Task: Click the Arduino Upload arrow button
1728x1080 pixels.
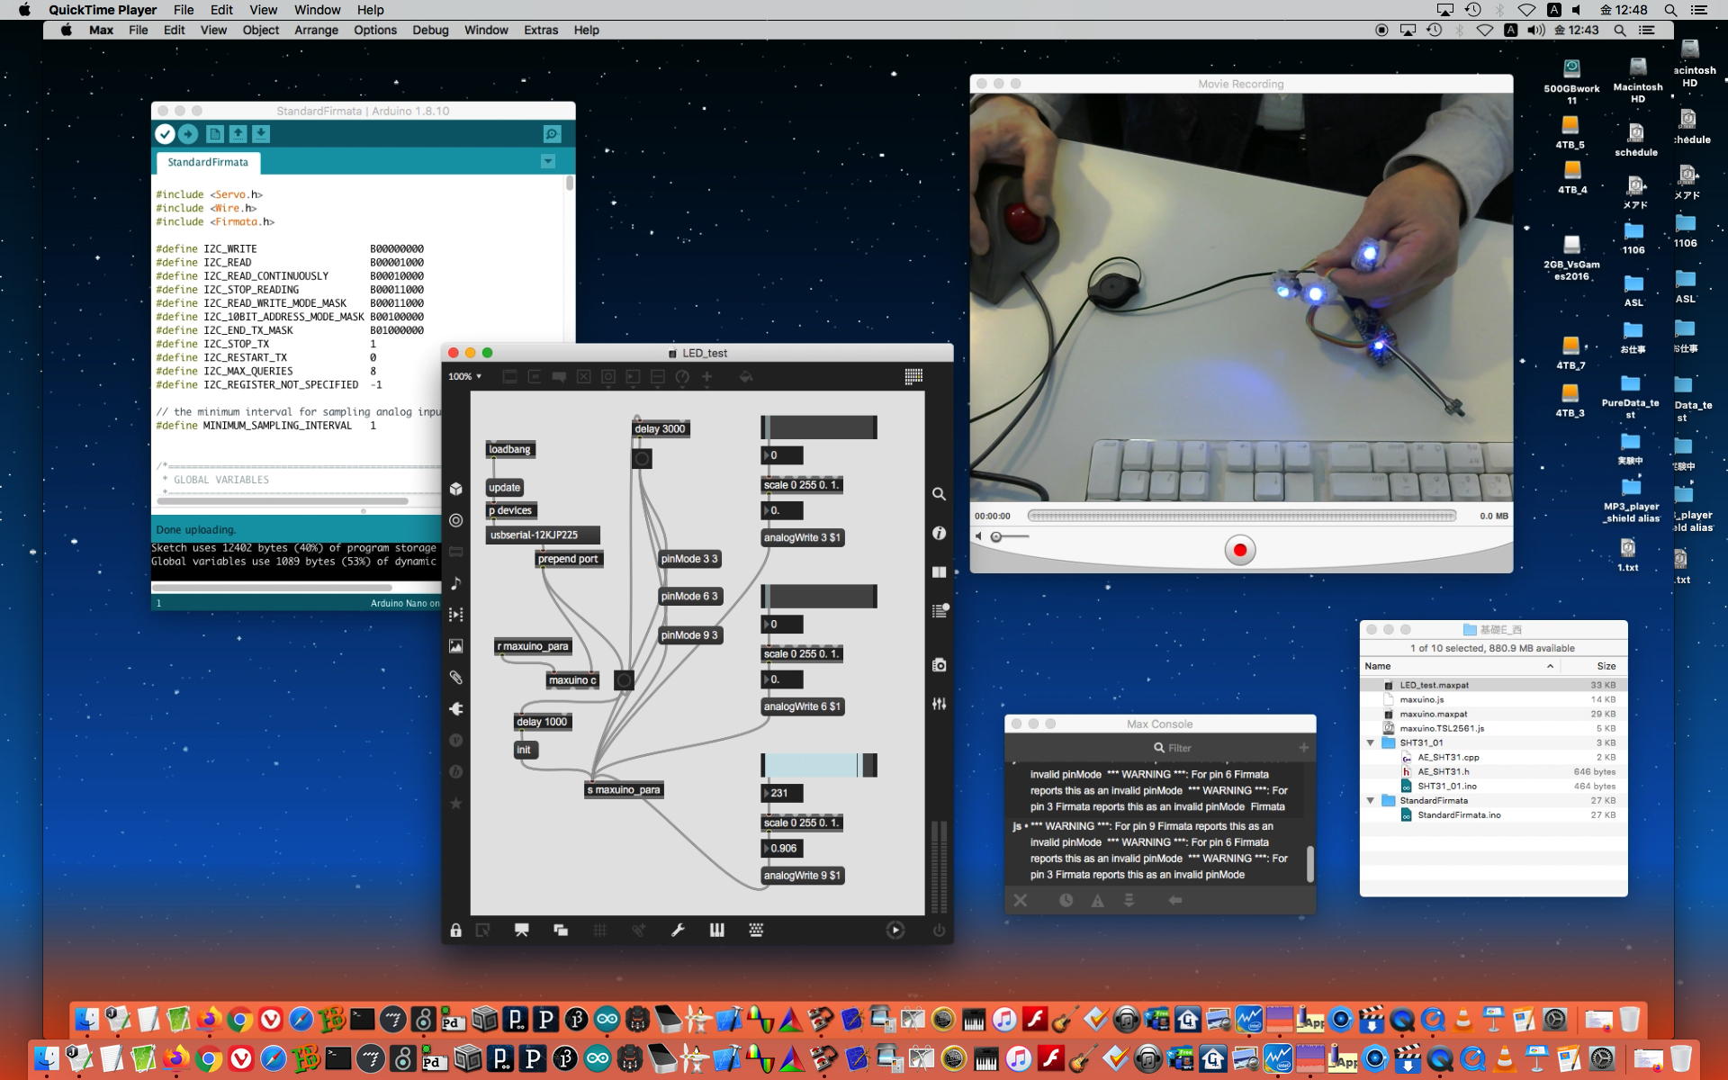Action: tap(188, 134)
